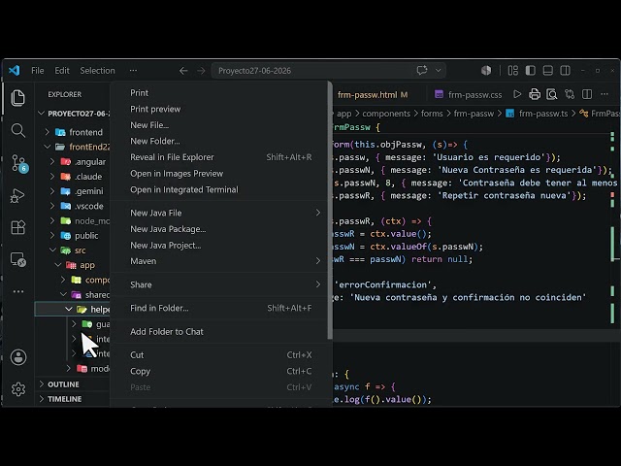This screenshot has height=466, width=621.
Task: Customize layout icon in title bar
Action: point(513,71)
